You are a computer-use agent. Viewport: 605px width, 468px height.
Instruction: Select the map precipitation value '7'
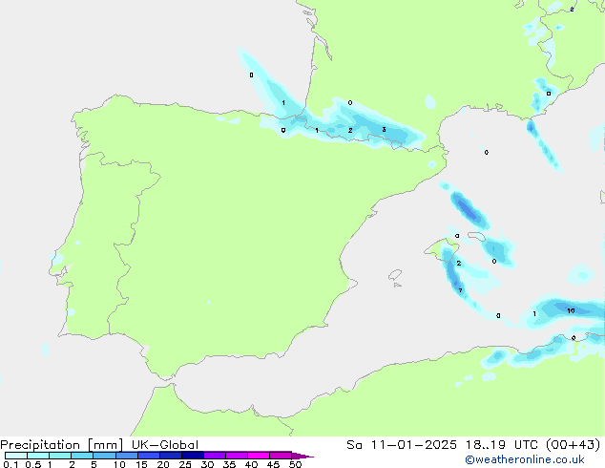coord(460,290)
